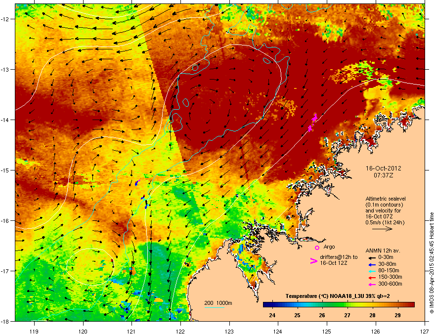The image size is (435, 336).
Task: Select the magenta 300-600m arrow legend symbol
Action: pyautogui.click(x=372, y=284)
